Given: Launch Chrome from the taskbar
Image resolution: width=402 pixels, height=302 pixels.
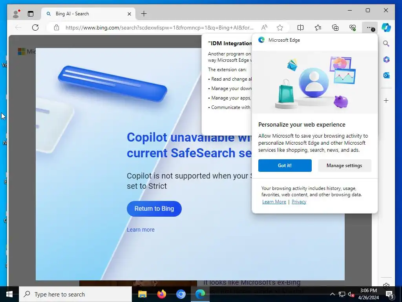Looking at the screenshot, I should tap(181, 294).
